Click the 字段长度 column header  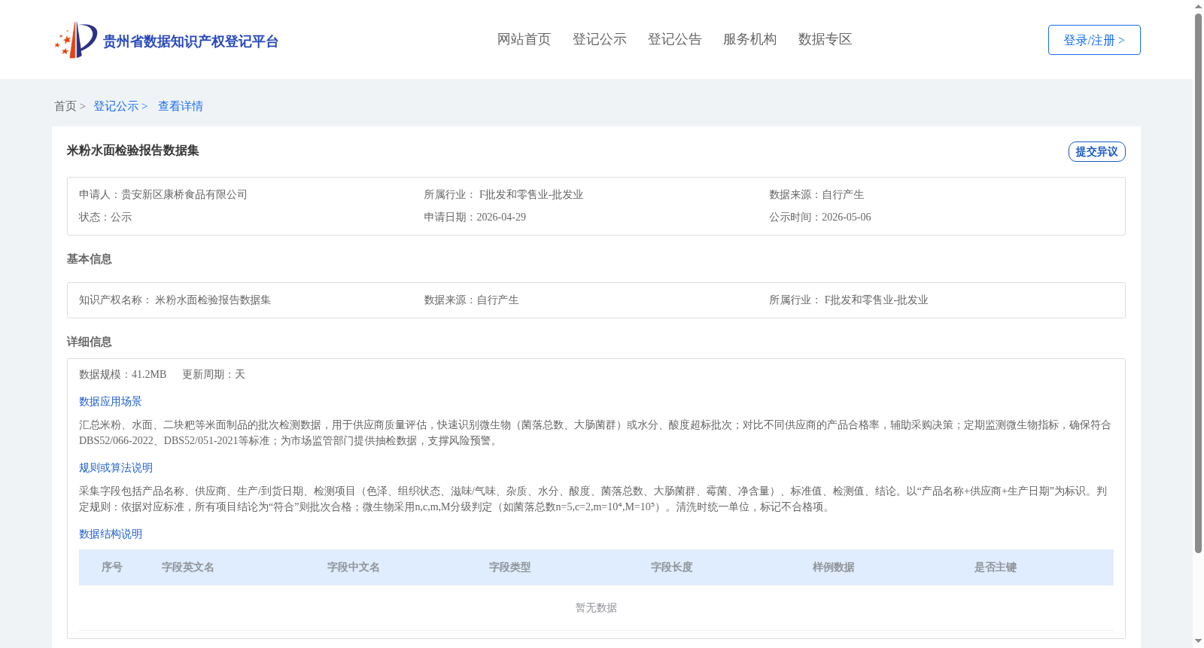click(672, 567)
